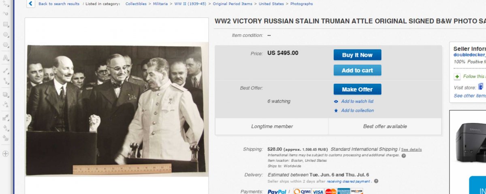Click the circled plus icon in left toolbar
This screenshot has height=194, width=486.
6,154
